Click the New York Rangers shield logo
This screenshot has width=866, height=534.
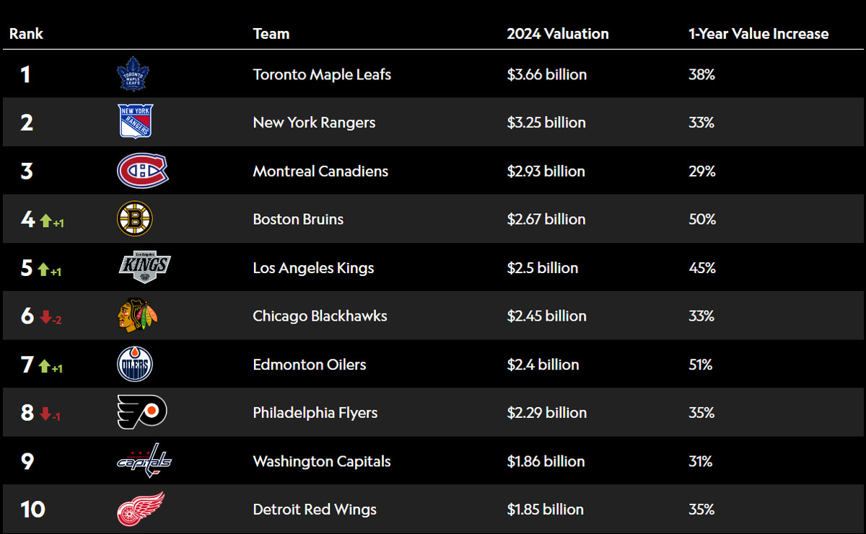click(x=135, y=122)
